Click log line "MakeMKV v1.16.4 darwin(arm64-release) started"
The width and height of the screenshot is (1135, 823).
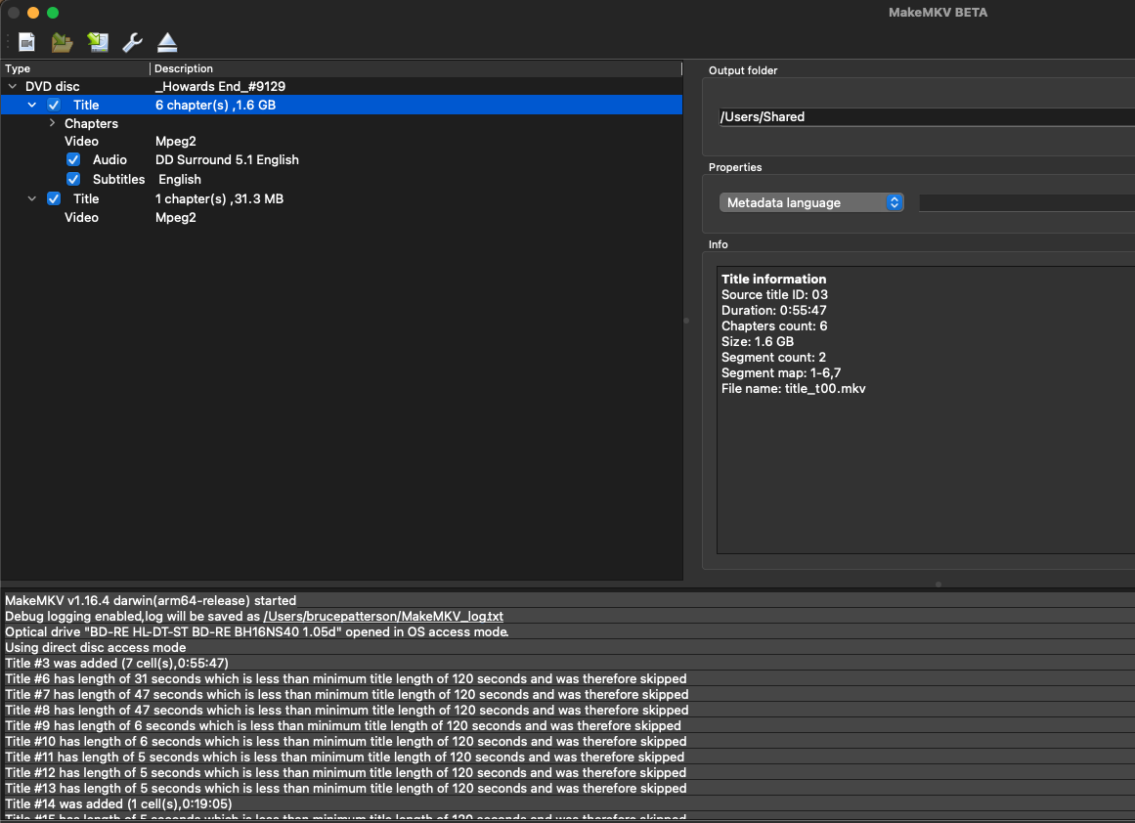pos(151,601)
